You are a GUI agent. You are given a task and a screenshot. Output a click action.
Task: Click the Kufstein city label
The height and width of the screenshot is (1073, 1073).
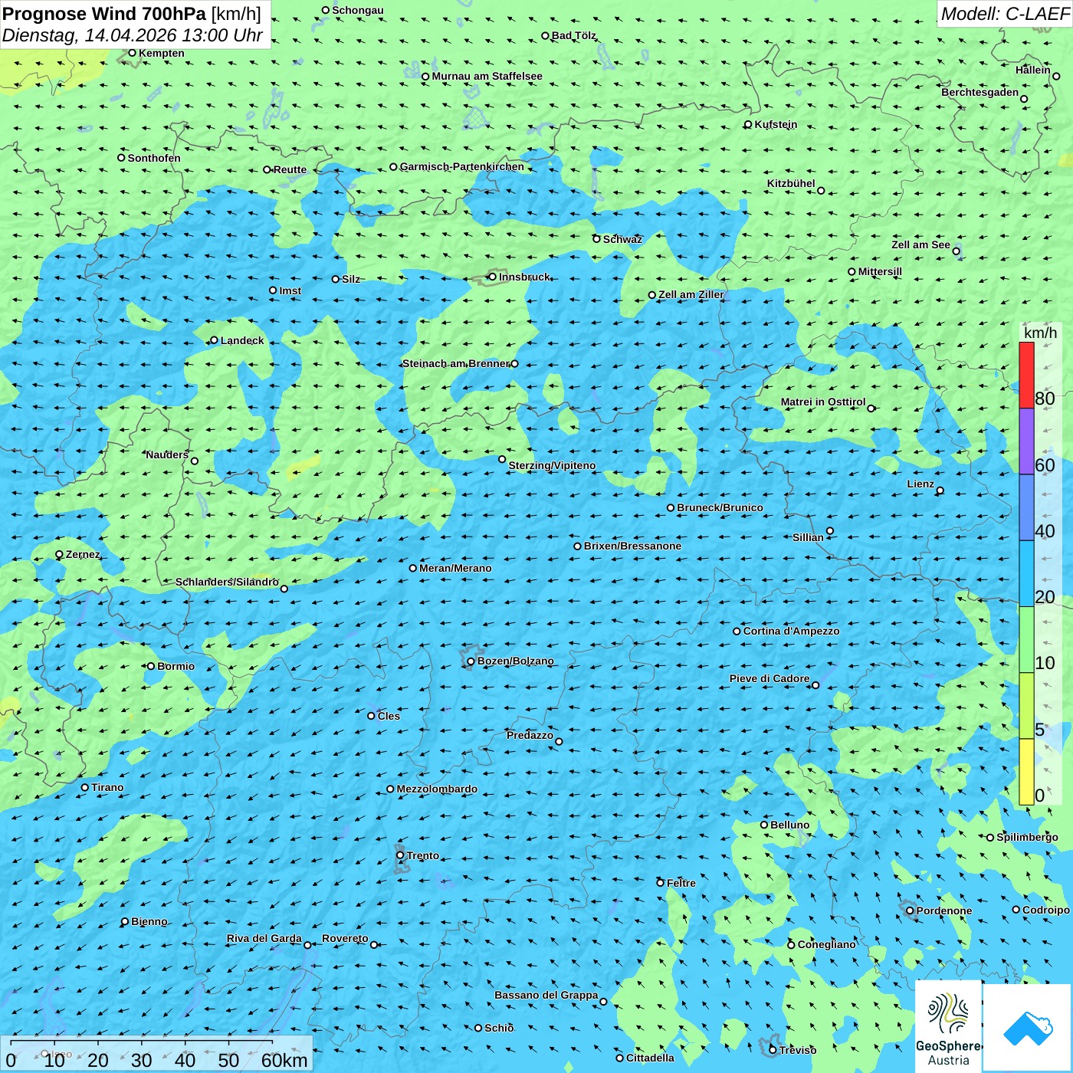pyautogui.click(x=776, y=124)
